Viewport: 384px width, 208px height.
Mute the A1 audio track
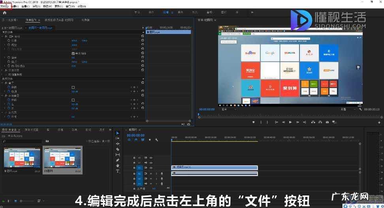(151, 174)
